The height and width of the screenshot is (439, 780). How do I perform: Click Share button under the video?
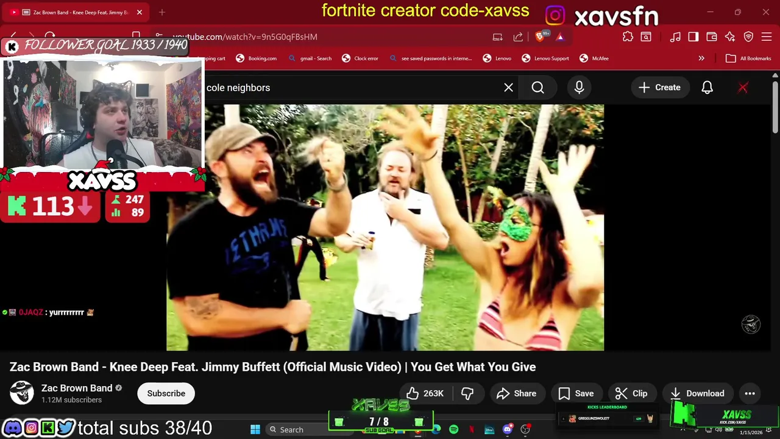pyautogui.click(x=517, y=393)
